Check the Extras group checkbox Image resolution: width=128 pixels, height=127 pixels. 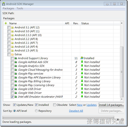click(9, 54)
